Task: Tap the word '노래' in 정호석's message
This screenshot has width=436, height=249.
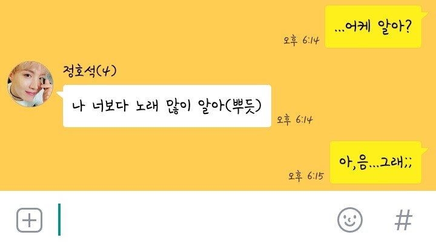Action: tap(147, 106)
